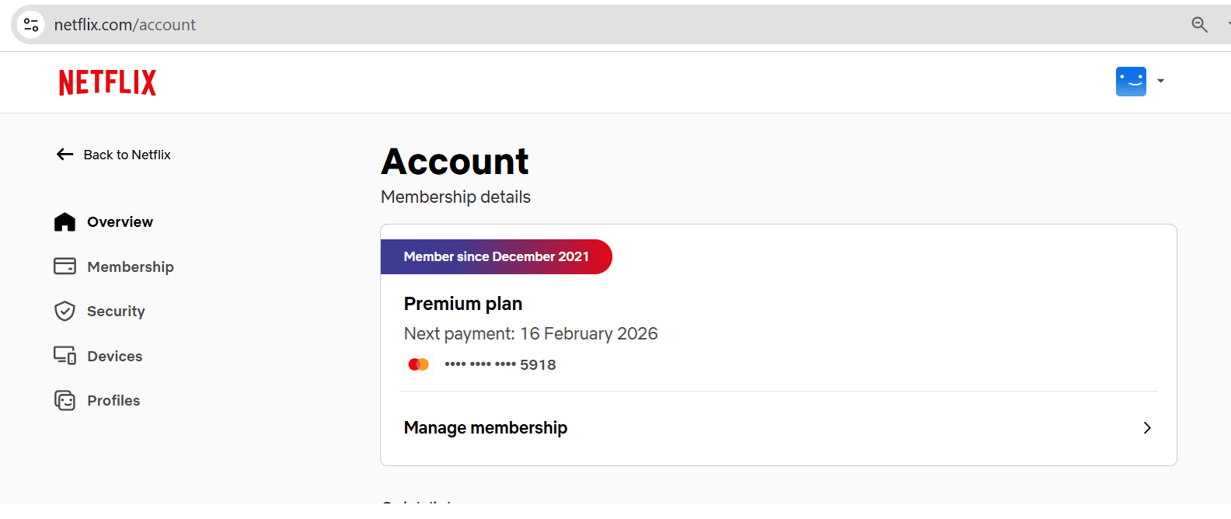Click the Membership card icon
1231x519 pixels.
click(65, 266)
